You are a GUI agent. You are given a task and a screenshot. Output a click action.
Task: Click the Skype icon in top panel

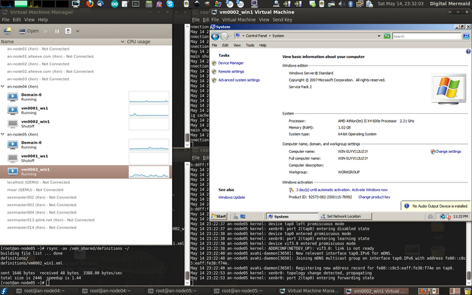pos(171,4)
